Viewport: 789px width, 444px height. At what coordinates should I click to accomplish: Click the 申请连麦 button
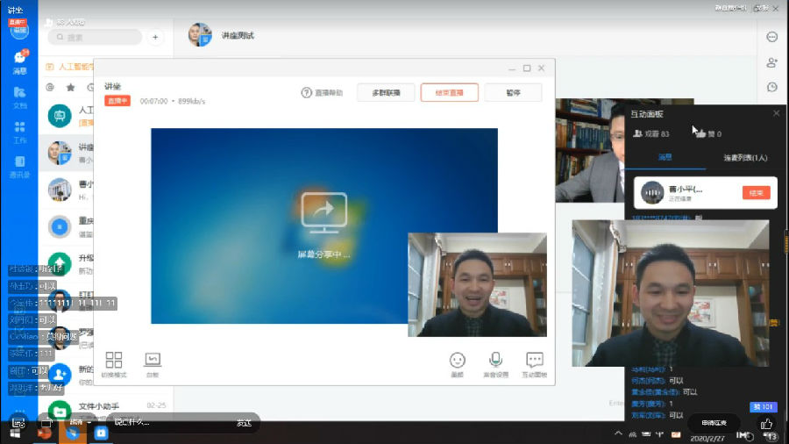pyautogui.click(x=714, y=423)
